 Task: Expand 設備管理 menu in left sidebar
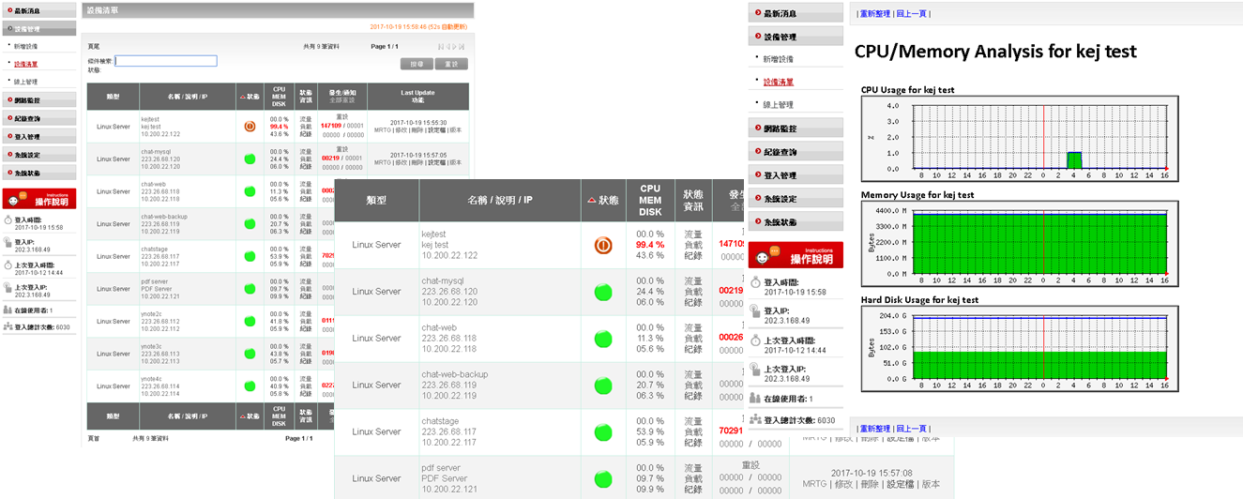click(38, 29)
